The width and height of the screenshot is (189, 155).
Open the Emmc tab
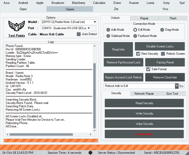[x=117, y=3]
